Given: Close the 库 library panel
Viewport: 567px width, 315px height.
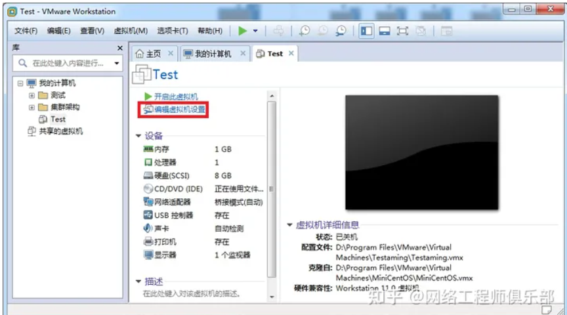Looking at the screenshot, I should click(x=120, y=48).
